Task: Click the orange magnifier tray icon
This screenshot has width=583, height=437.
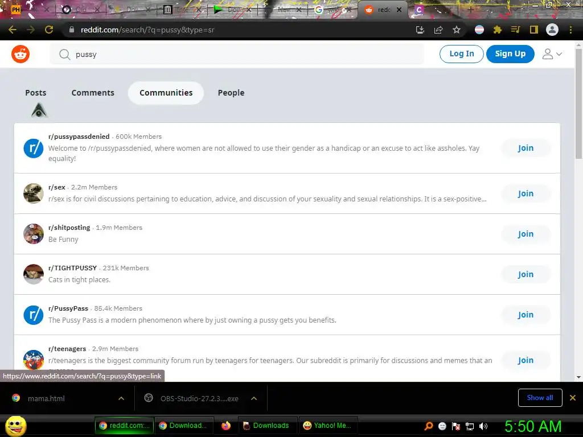Action: point(429,426)
